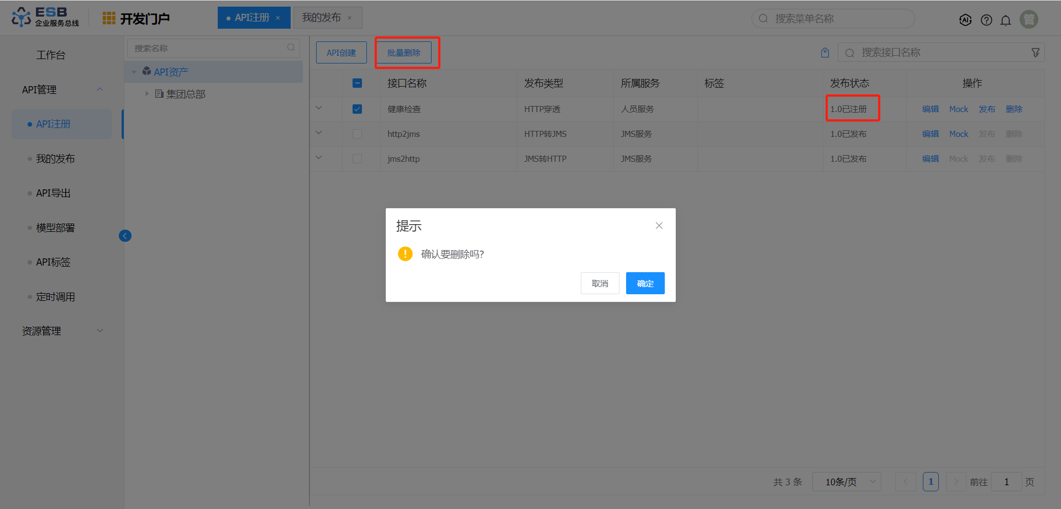Viewport: 1061px width, 509px height.
Task: Open the AI assistant icon
Action: [965, 20]
